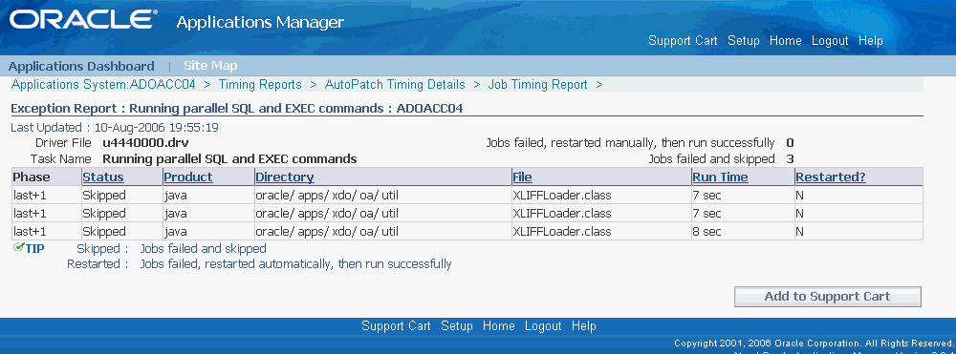Click the Phase column header
The height and width of the screenshot is (354, 956).
click(x=32, y=177)
